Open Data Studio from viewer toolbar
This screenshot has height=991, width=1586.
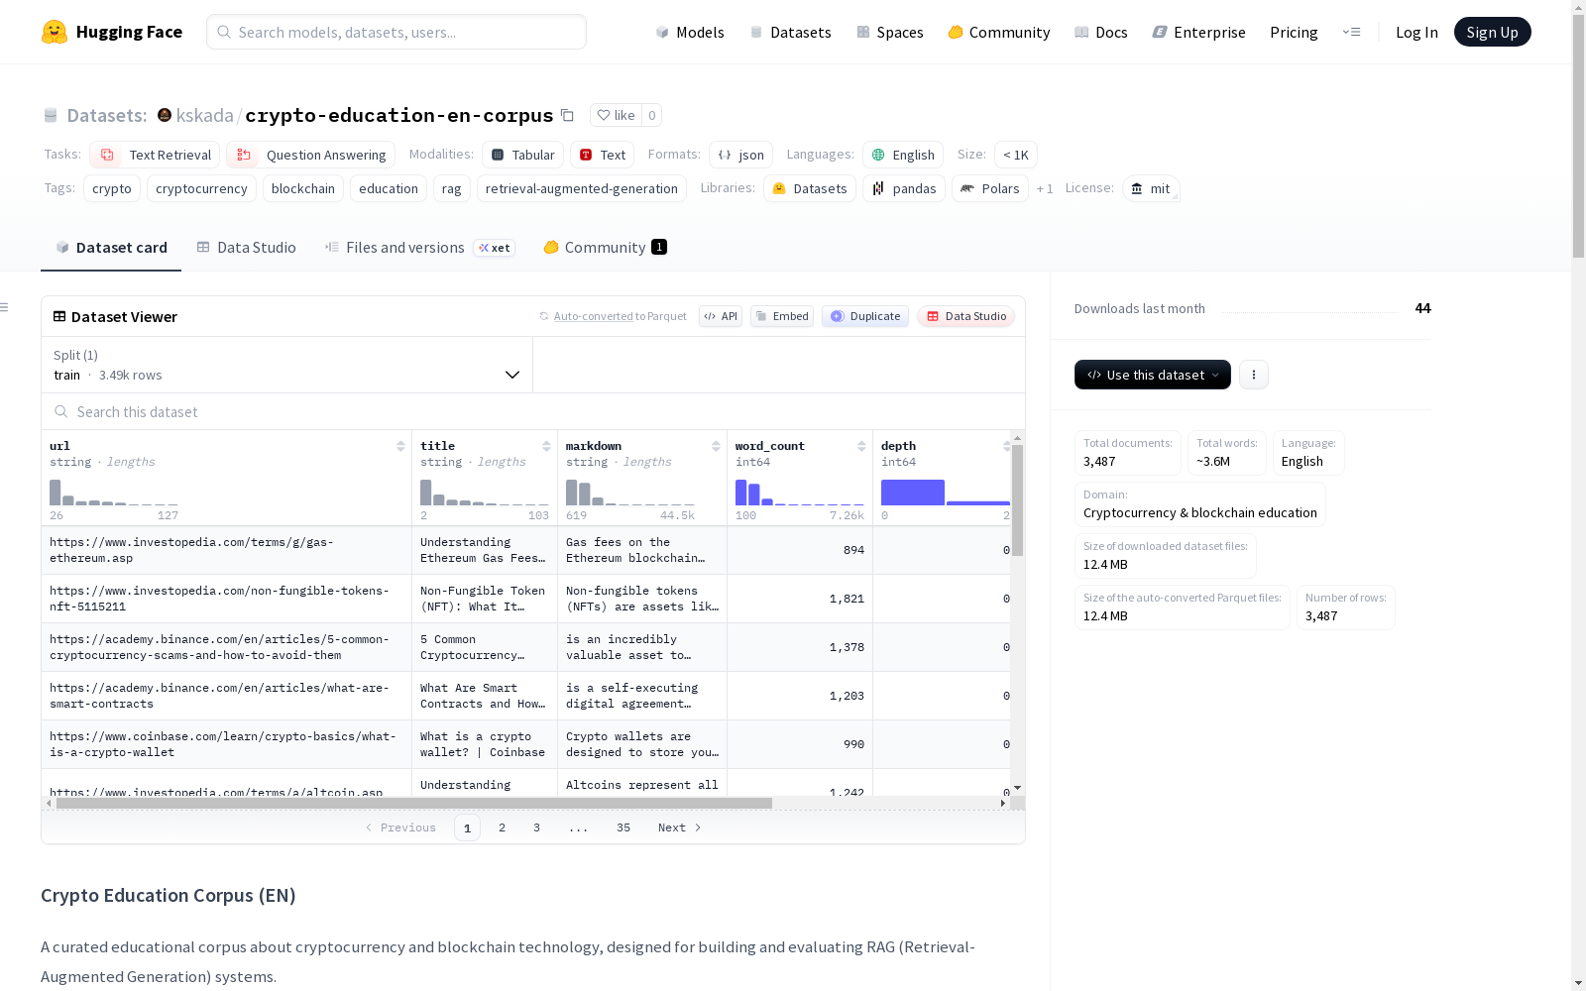coord(966,316)
